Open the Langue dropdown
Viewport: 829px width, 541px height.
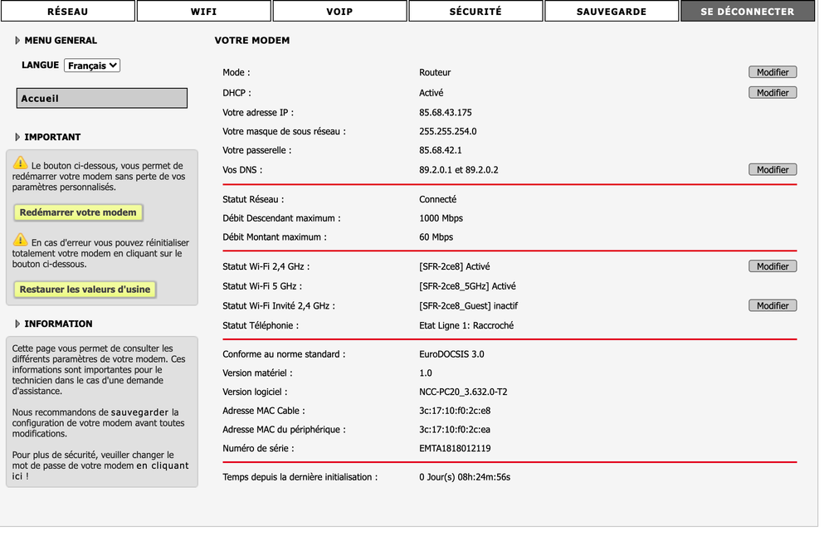92,66
